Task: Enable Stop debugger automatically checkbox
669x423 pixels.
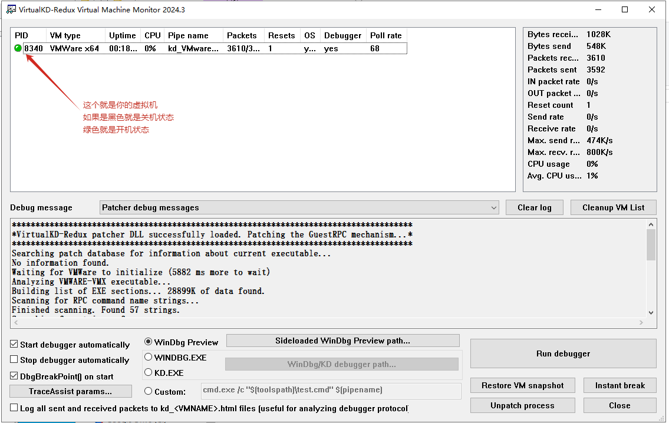Action: click(14, 360)
